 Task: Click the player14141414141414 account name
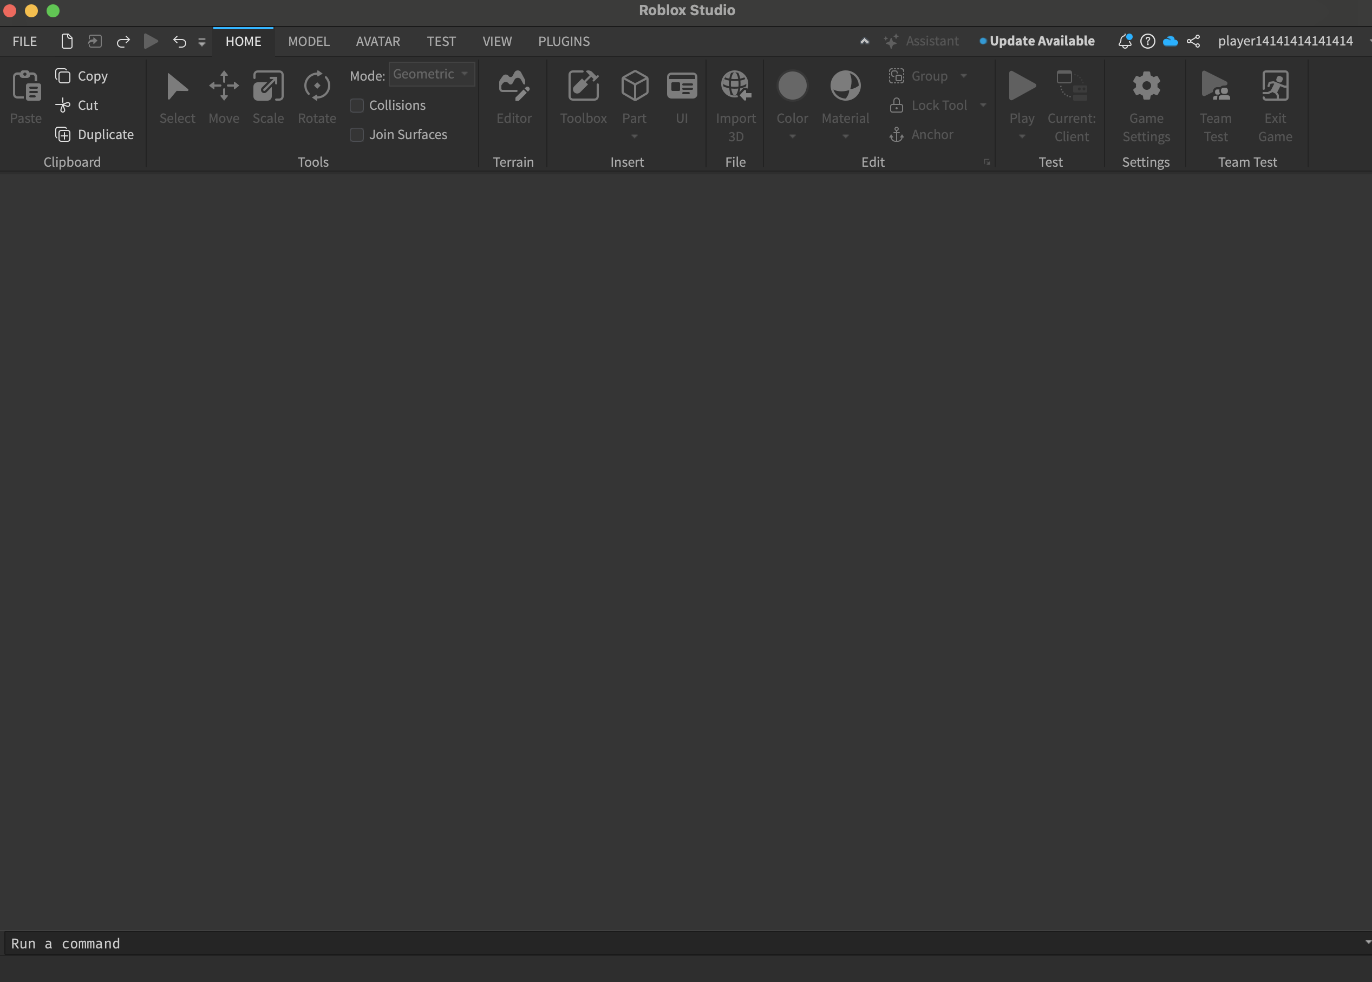click(1285, 41)
